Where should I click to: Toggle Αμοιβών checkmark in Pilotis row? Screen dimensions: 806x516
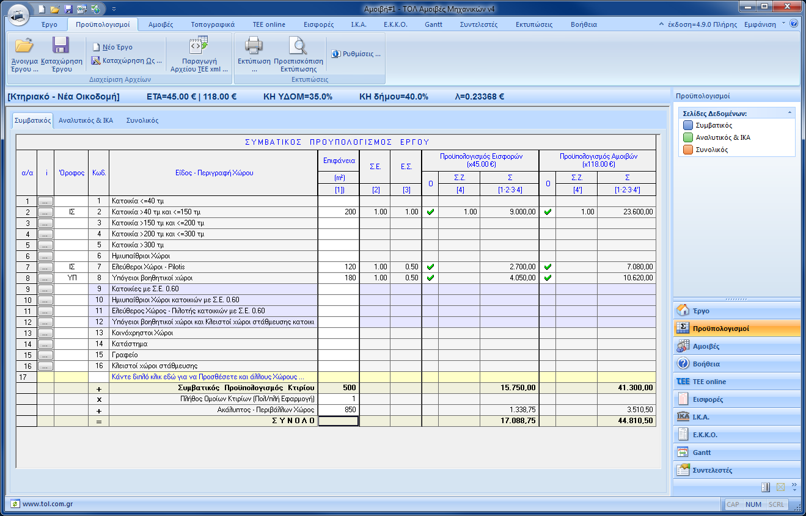tap(548, 267)
